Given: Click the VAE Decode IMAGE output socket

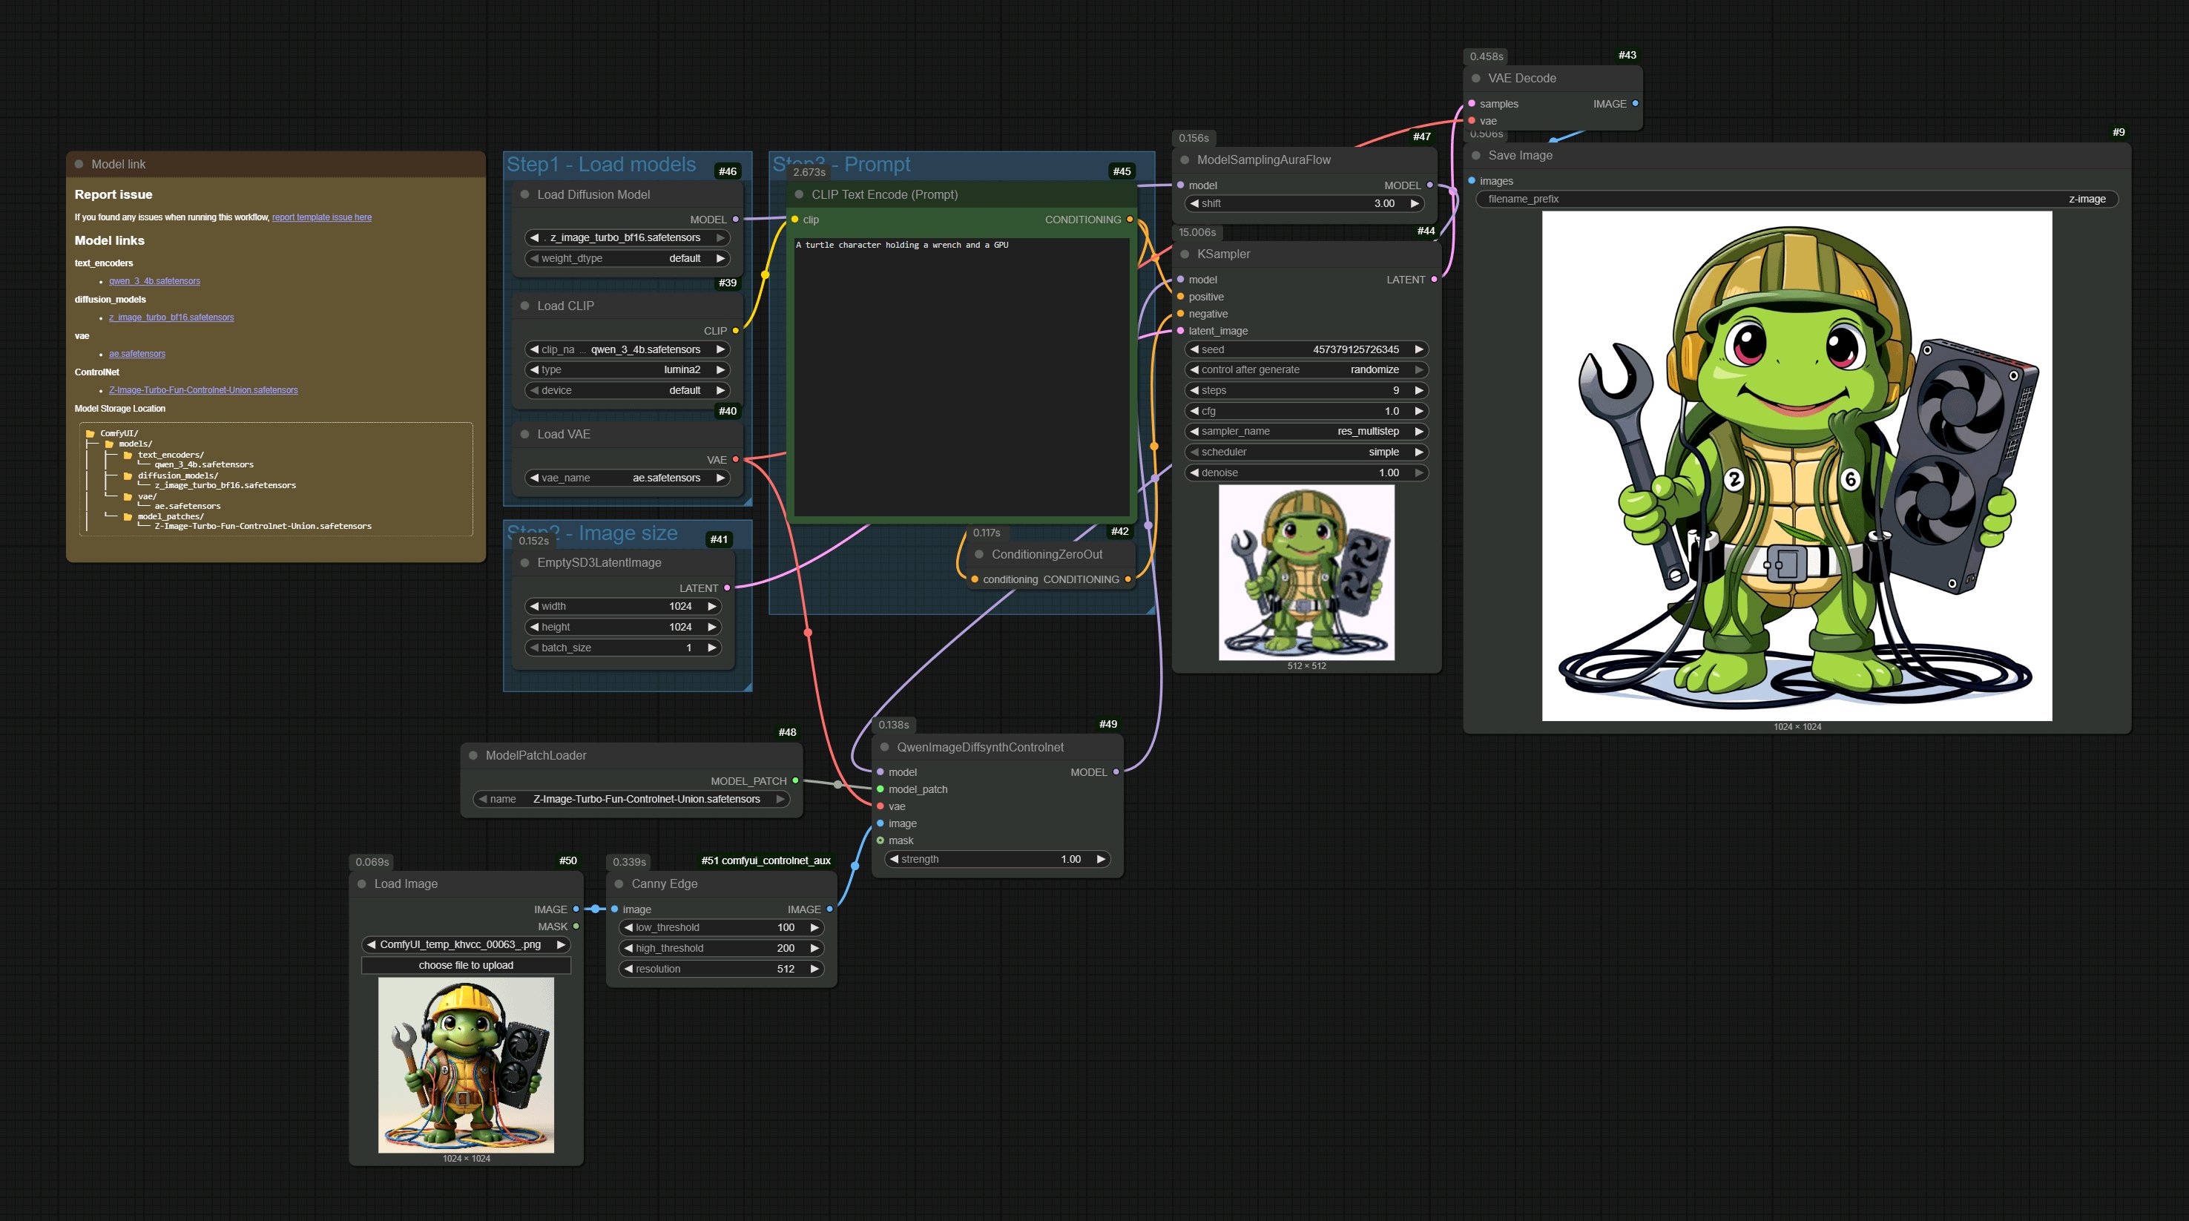Looking at the screenshot, I should (1634, 104).
